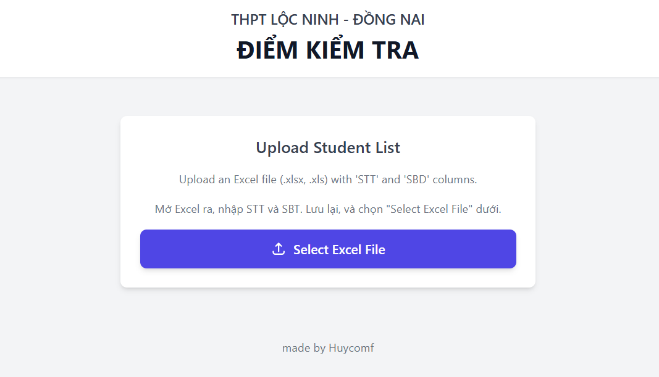This screenshot has height=377, width=659.
Task: Select the Upload Student List heading
Action: [x=328, y=148]
